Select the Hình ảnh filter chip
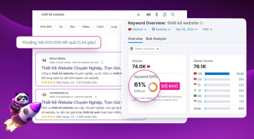This screenshot has width=254, height=139. (x=46, y=27)
